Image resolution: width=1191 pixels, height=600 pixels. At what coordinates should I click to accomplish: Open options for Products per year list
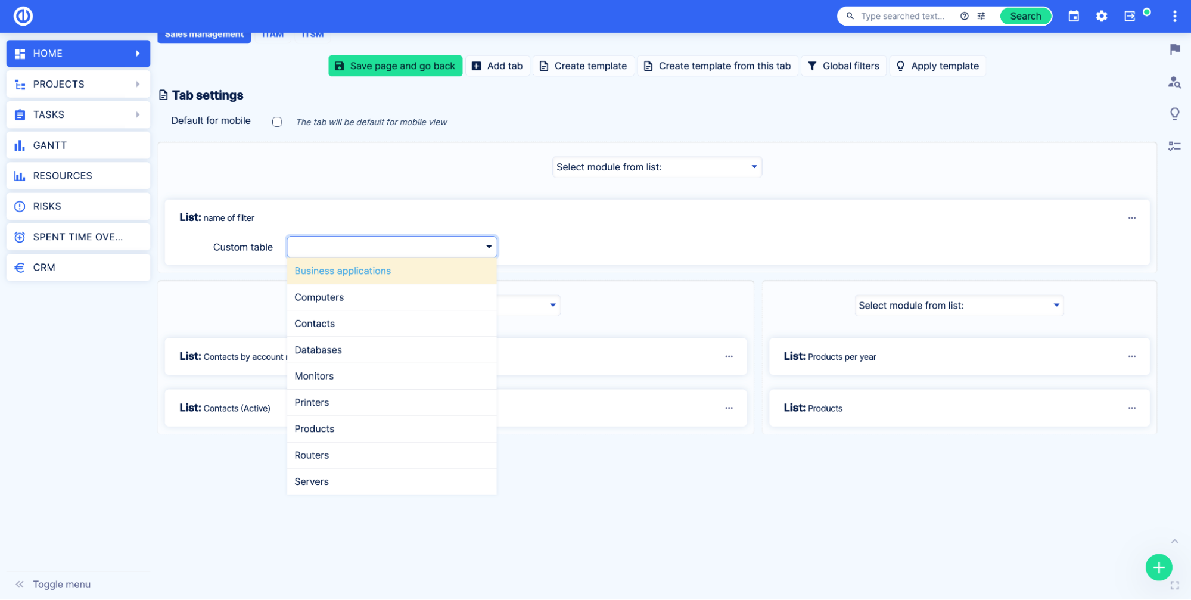1131,356
